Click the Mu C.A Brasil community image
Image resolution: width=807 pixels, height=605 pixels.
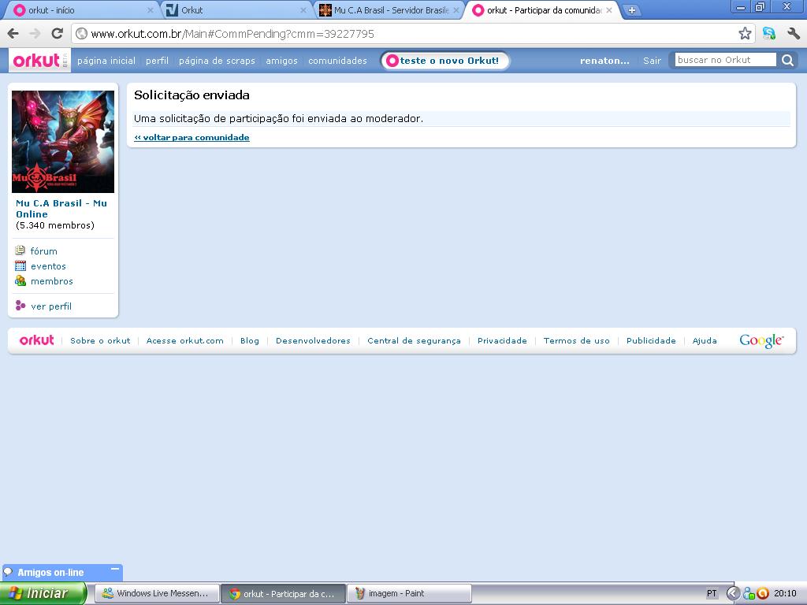pyautogui.click(x=63, y=142)
